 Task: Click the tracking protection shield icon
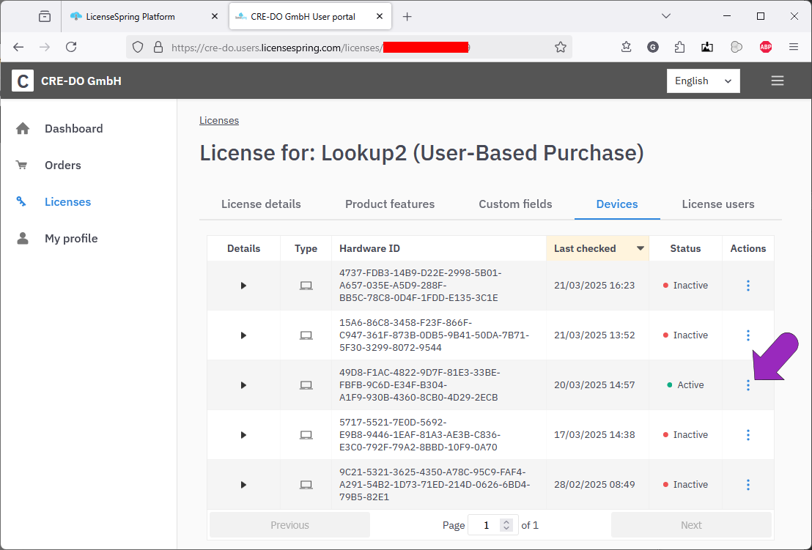coord(137,47)
